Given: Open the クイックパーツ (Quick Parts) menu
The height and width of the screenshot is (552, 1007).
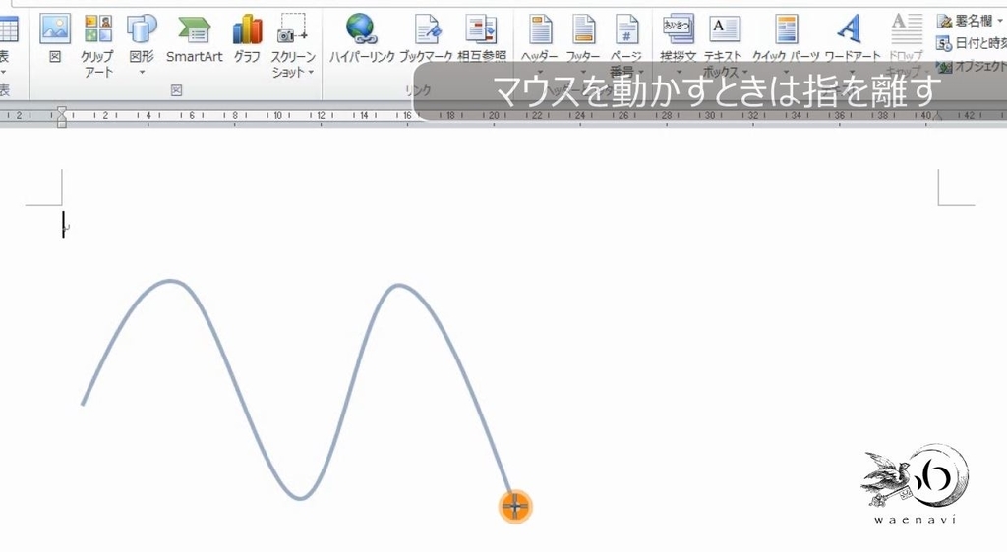Looking at the screenshot, I should click(786, 41).
